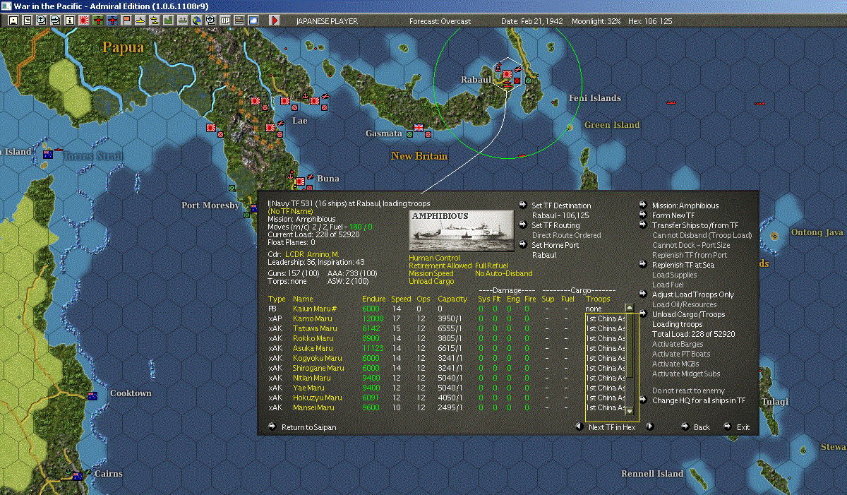The image size is (847, 495).
Task: Select Replenish TF at Sea
Action: pyautogui.click(x=683, y=266)
